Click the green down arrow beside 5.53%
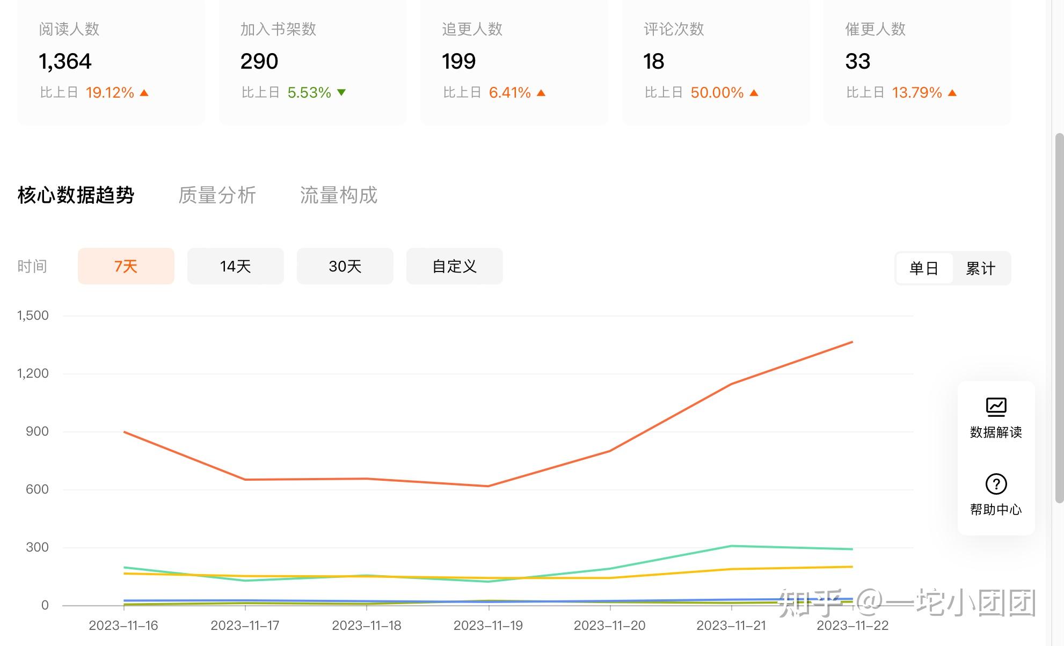Image resolution: width=1064 pixels, height=646 pixels. pyautogui.click(x=341, y=93)
